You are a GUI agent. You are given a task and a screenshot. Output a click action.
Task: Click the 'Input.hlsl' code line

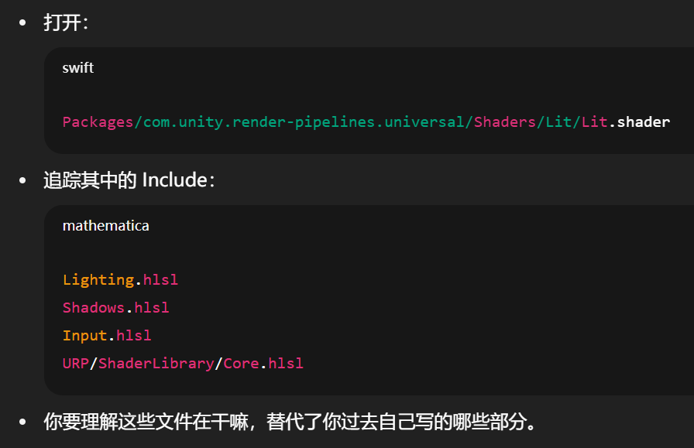pos(107,335)
